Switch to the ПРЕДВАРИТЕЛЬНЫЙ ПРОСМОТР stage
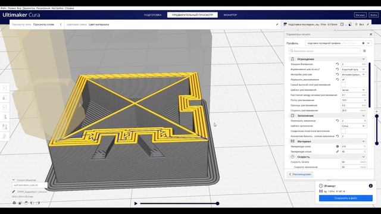The width and height of the screenshot is (381, 214). pos(192,15)
